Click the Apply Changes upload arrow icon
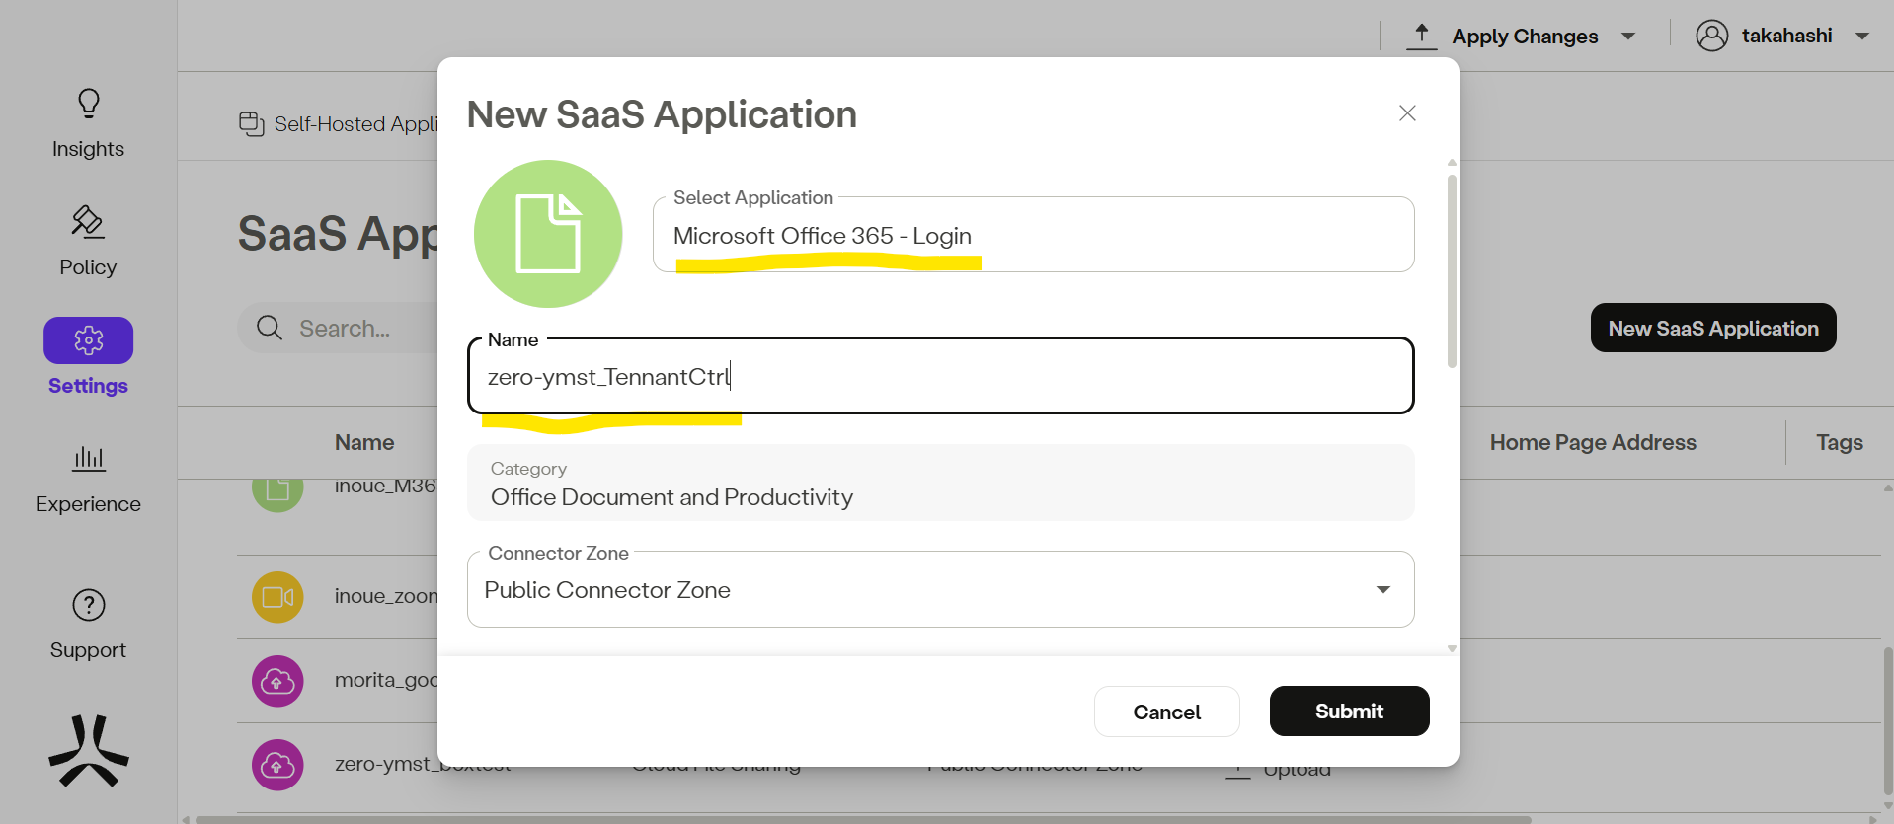1894x824 pixels. [x=1421, y=36]
